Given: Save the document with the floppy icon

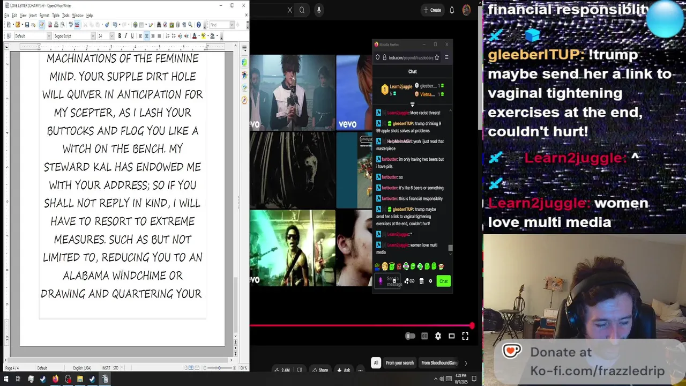Looking at the screenshot, I should [x=27, y=25].
